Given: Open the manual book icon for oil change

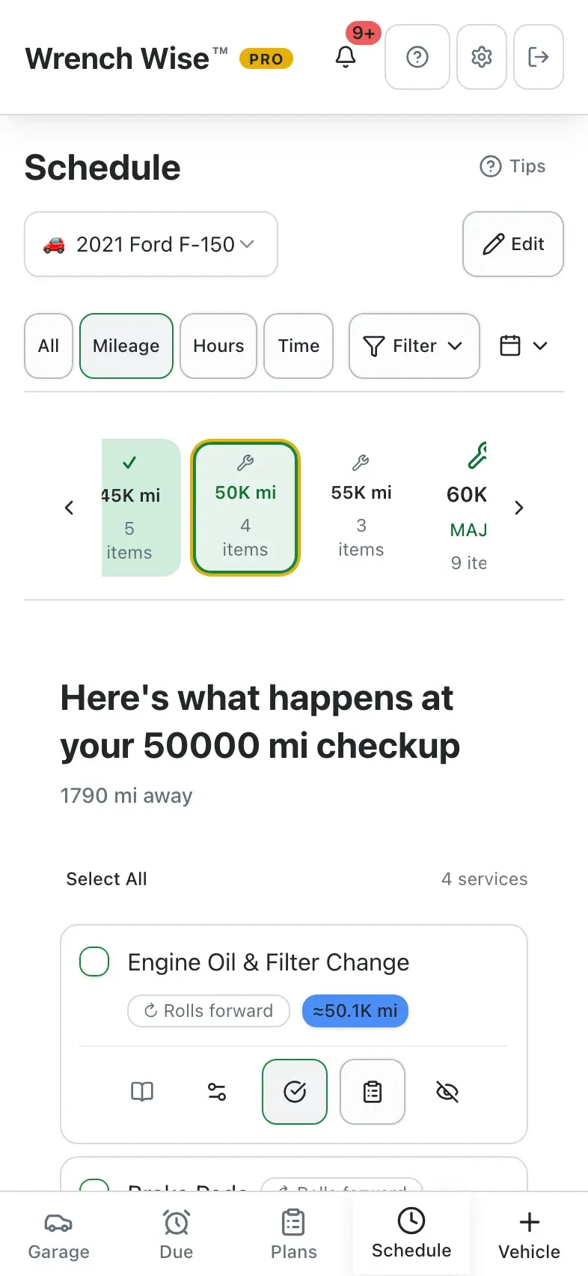Looking at the screenshot, I should [142, 1092].
